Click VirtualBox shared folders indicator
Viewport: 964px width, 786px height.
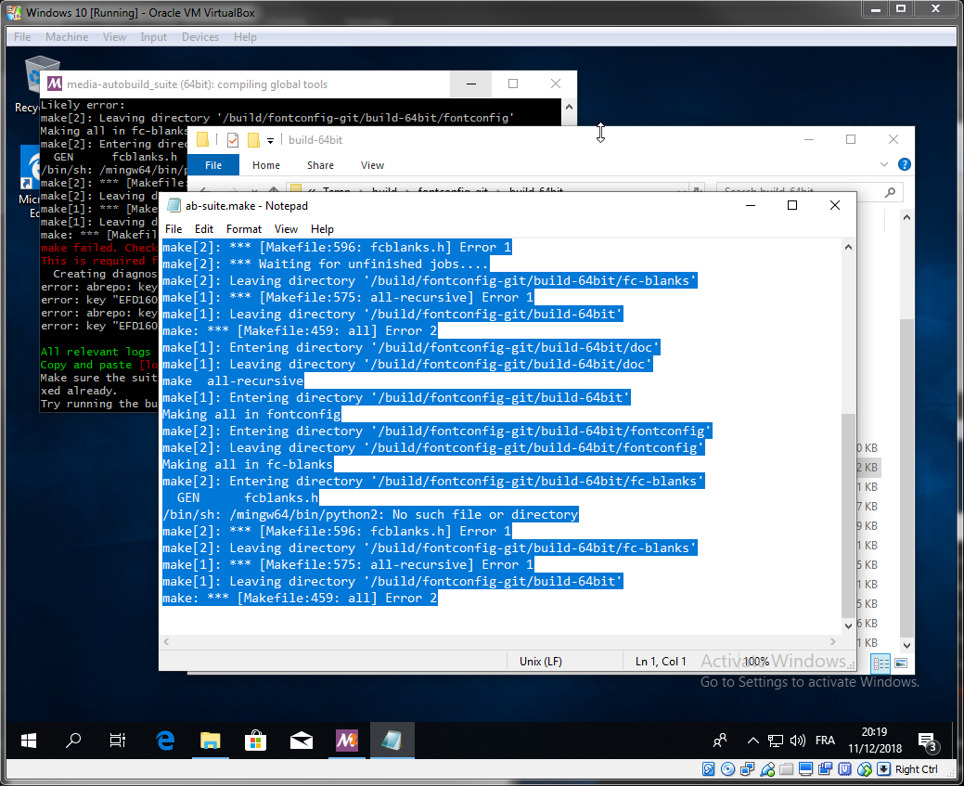coord(787,768)
